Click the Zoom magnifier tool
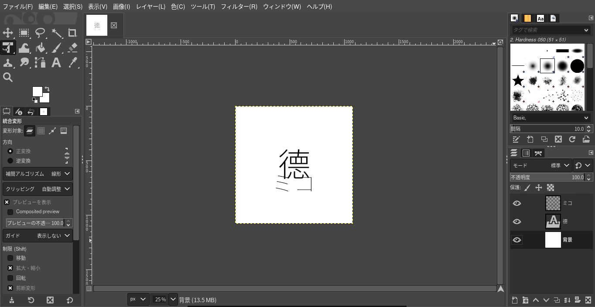The height and width of the screenshot is (307, 595). [8, 77]
